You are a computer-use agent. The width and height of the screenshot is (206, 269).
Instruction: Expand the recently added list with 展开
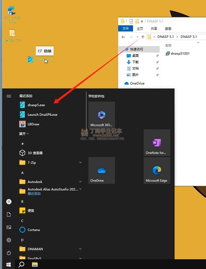24,134
